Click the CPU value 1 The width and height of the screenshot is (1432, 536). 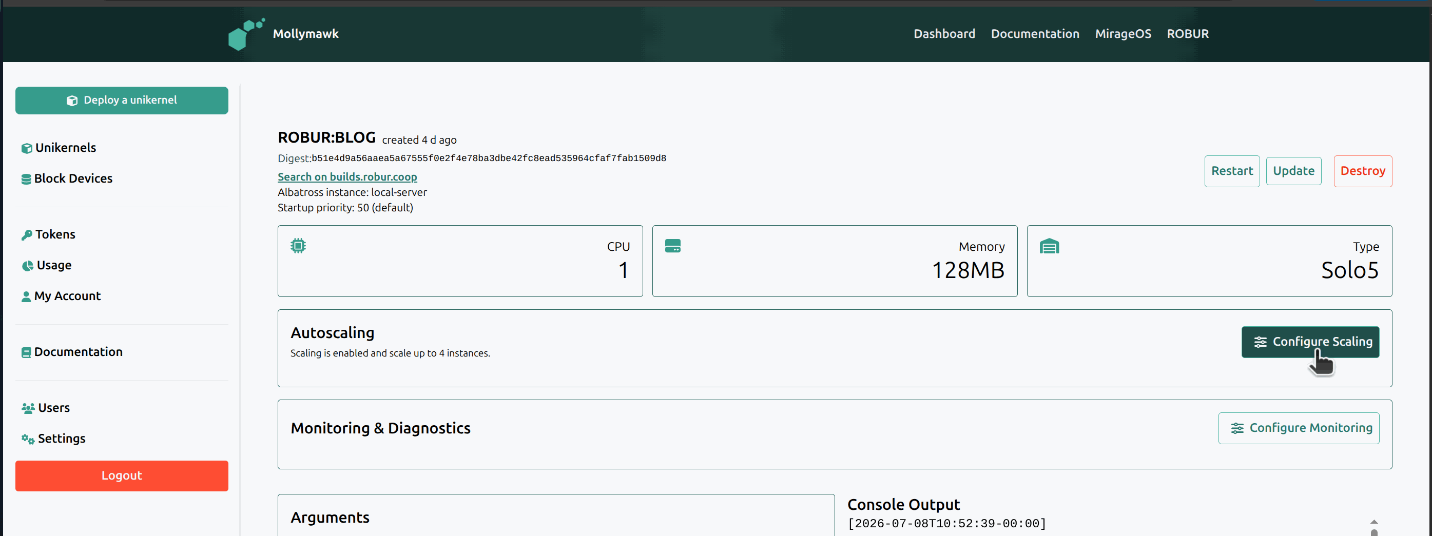pos(623,271)
